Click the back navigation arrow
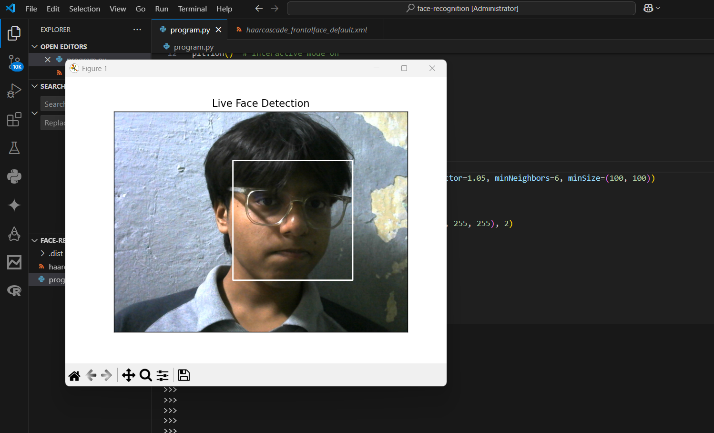This screenshot has width=714, height=433. click(x=259, y=8)
